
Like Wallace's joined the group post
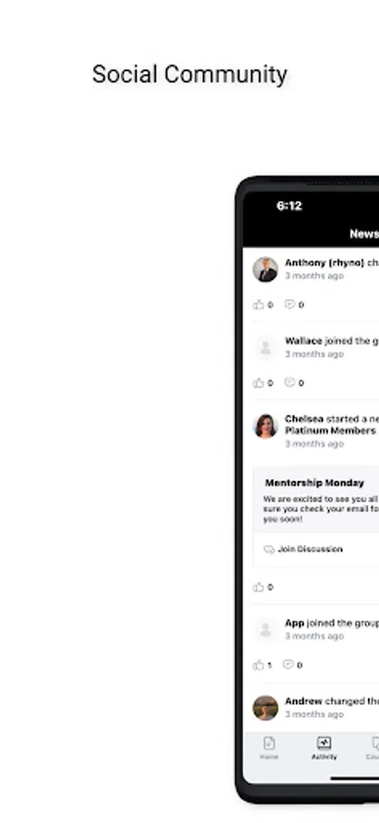258,382
